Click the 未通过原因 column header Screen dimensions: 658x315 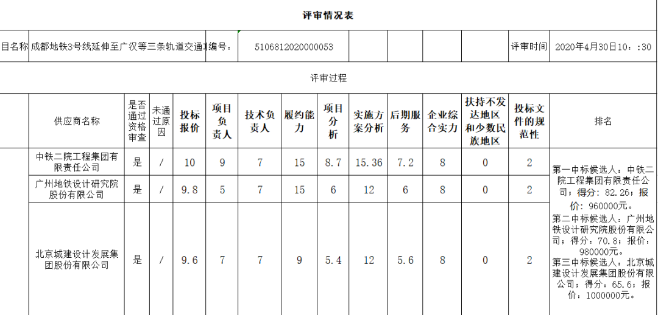tap(161, 121)
